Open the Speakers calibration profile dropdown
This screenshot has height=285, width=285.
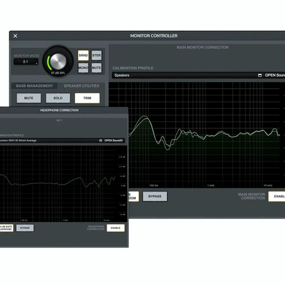click(184, 75)
